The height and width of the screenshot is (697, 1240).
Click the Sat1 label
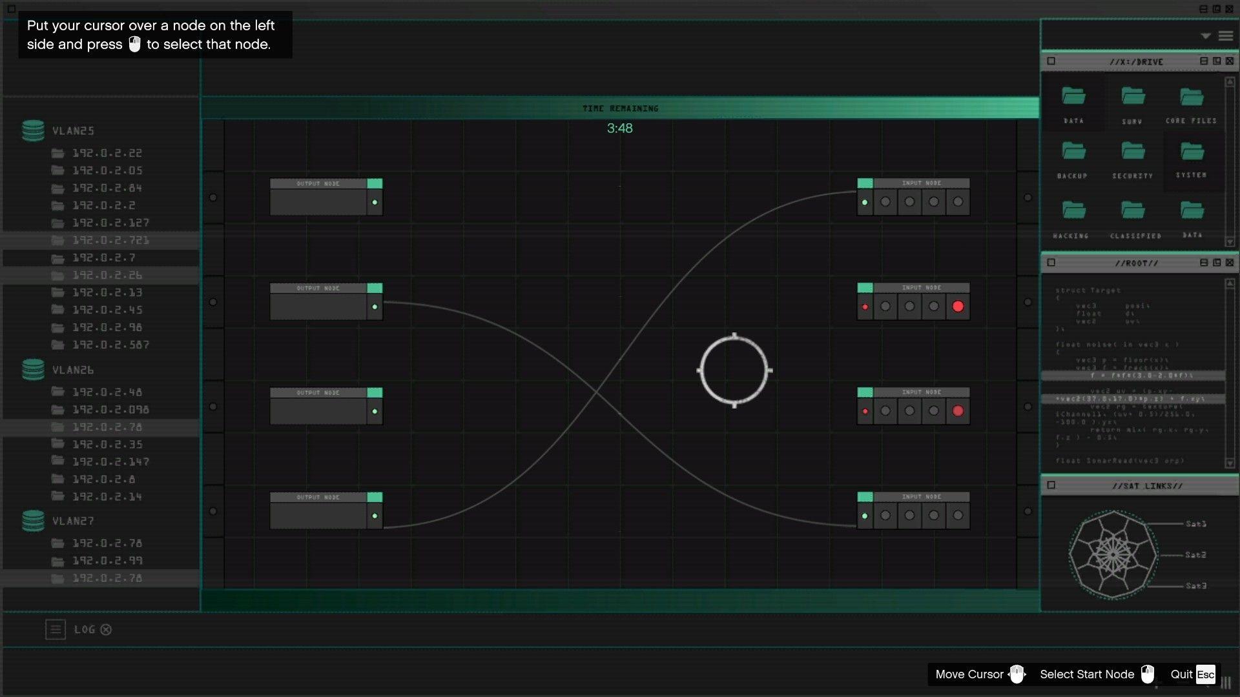point(1195,524)
